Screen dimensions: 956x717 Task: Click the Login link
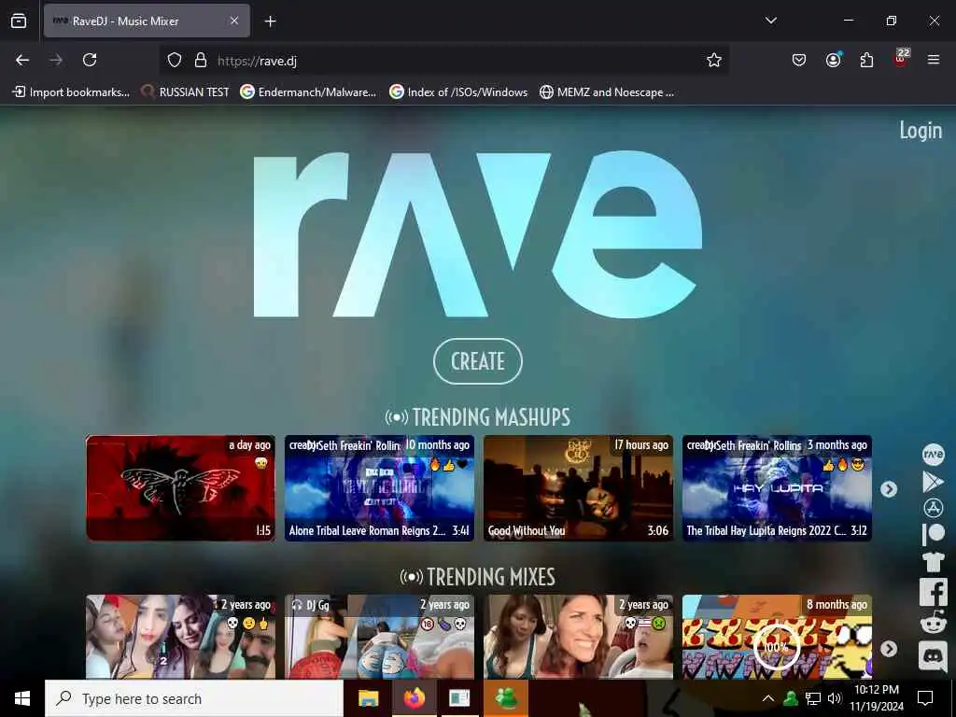pyautogui.click(x=921, y=130)
